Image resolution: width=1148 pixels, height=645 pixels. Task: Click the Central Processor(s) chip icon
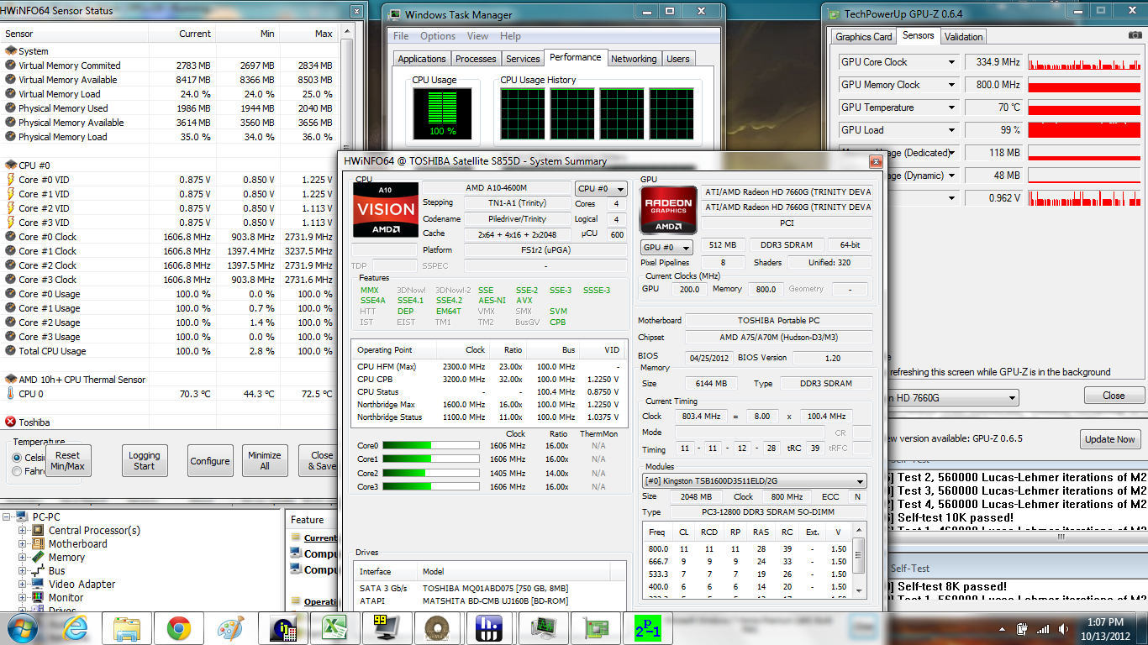[x=39, y=530]
